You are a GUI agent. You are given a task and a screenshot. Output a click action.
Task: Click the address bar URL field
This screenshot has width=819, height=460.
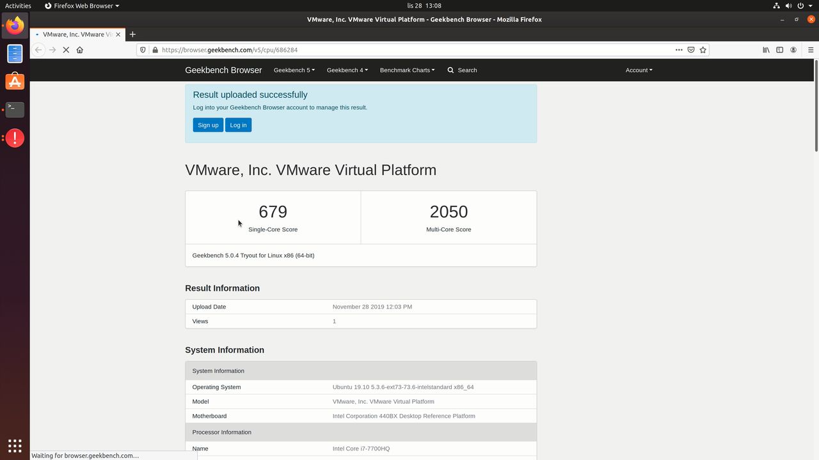416,50
